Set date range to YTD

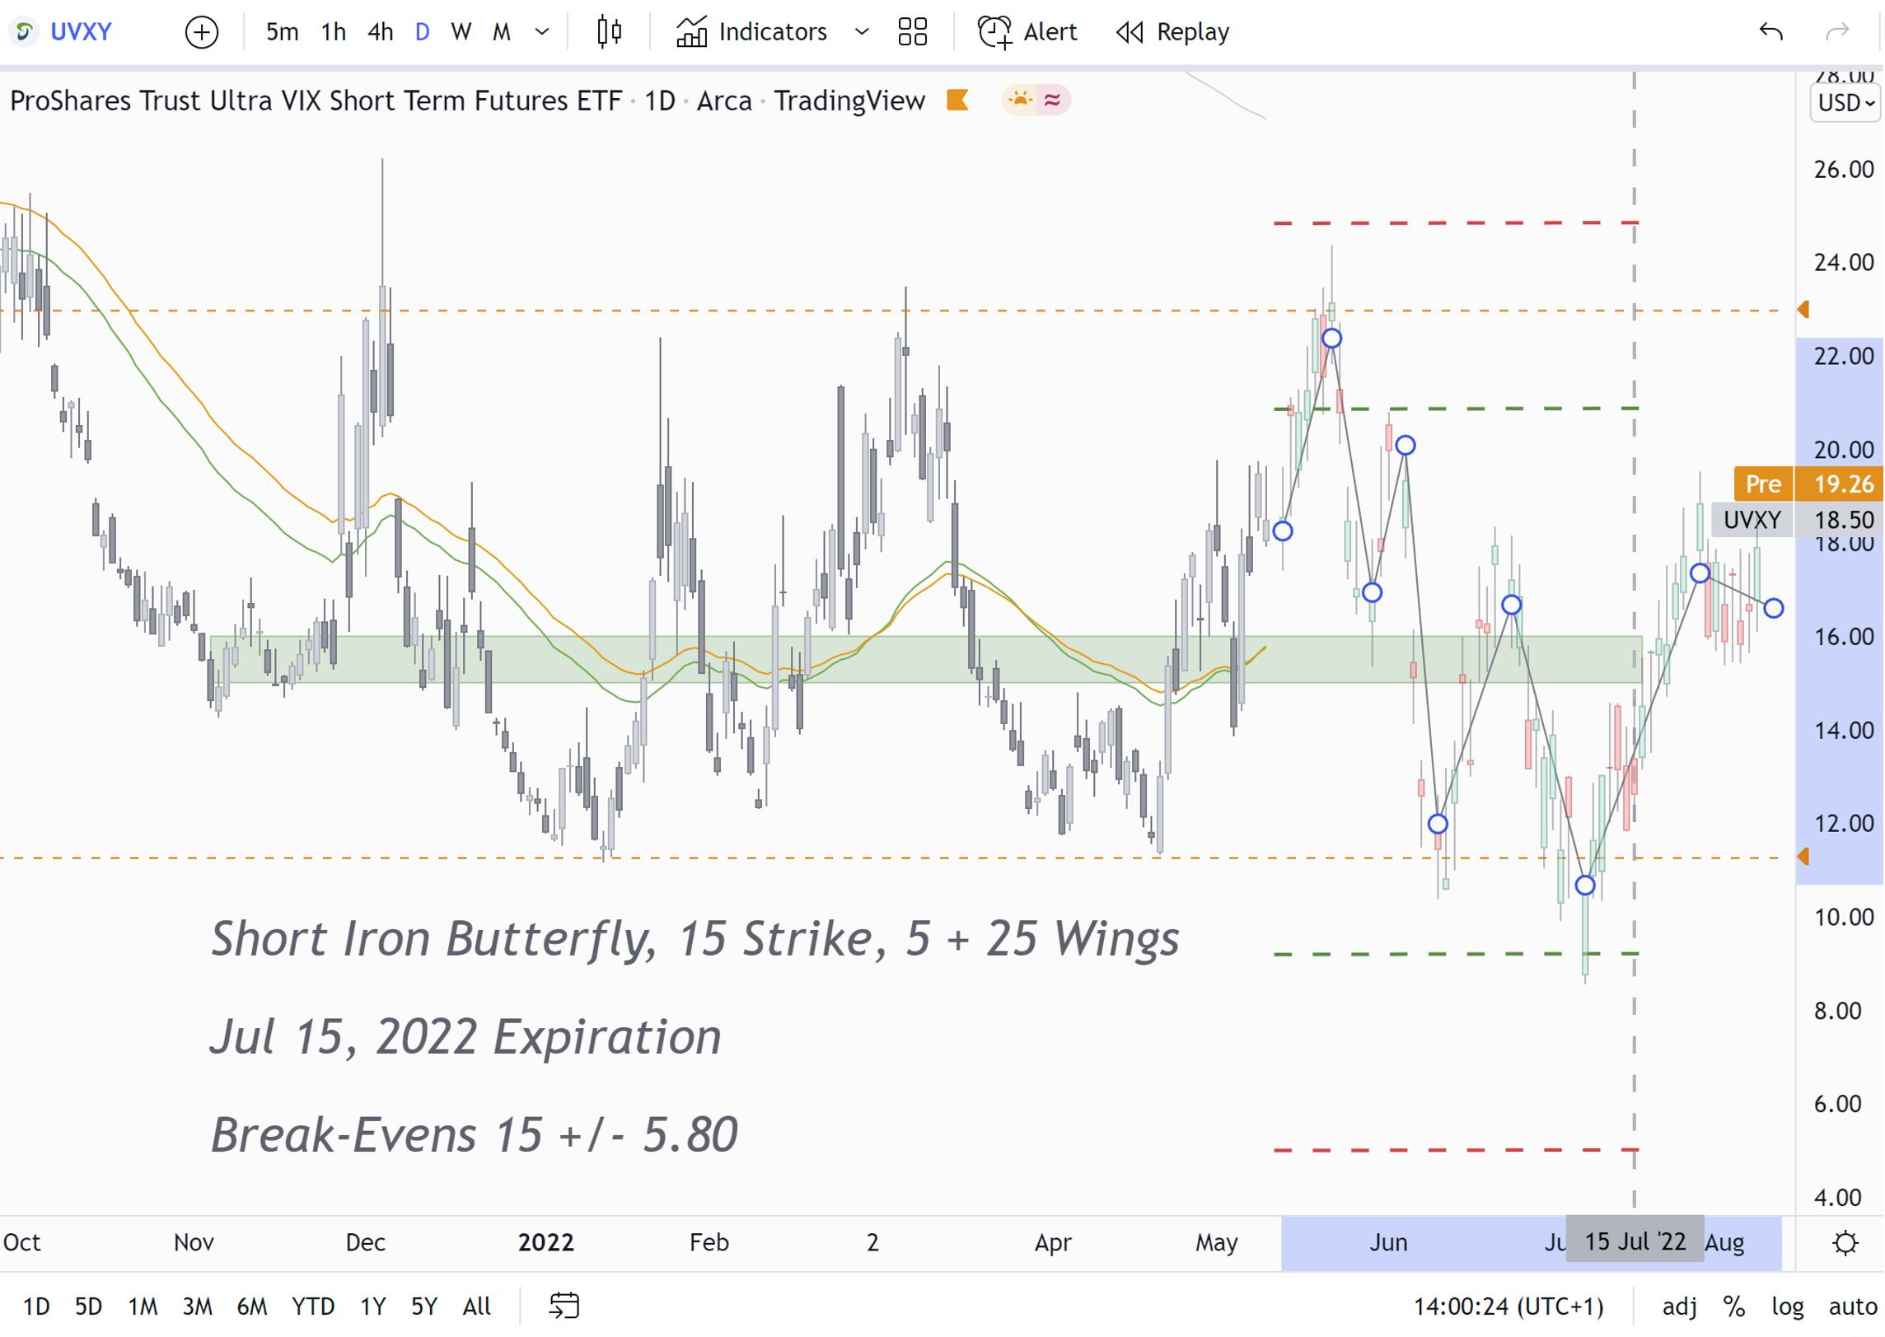click(x=313, y=1307)
